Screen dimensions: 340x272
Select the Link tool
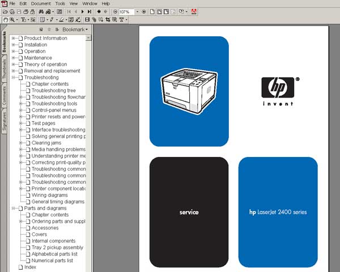click(x=94, y=20)
